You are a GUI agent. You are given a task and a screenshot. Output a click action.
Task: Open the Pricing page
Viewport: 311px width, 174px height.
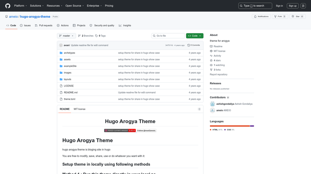coord(109,6)
